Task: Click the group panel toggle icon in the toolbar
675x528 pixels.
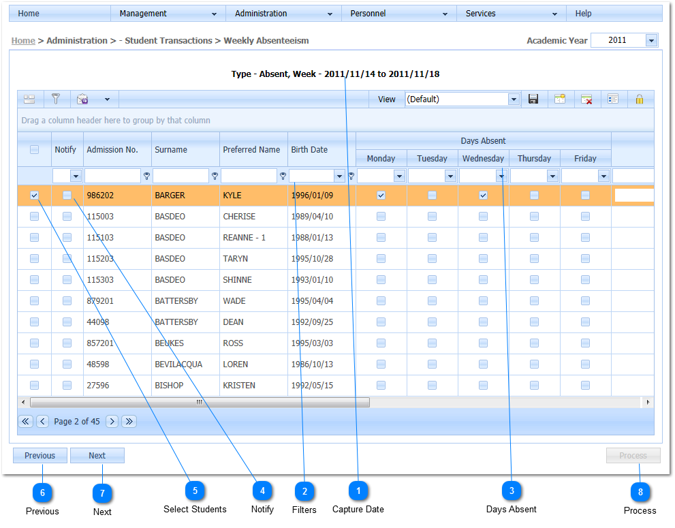Action: [x=29, y=99]
